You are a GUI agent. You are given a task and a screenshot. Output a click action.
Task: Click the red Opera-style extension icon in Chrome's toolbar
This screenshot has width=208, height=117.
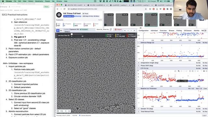pos(153,9)
